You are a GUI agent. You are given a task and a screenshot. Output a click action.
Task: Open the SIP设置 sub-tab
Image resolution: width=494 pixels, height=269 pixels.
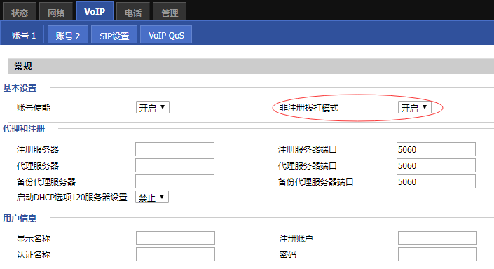point(114,35)
